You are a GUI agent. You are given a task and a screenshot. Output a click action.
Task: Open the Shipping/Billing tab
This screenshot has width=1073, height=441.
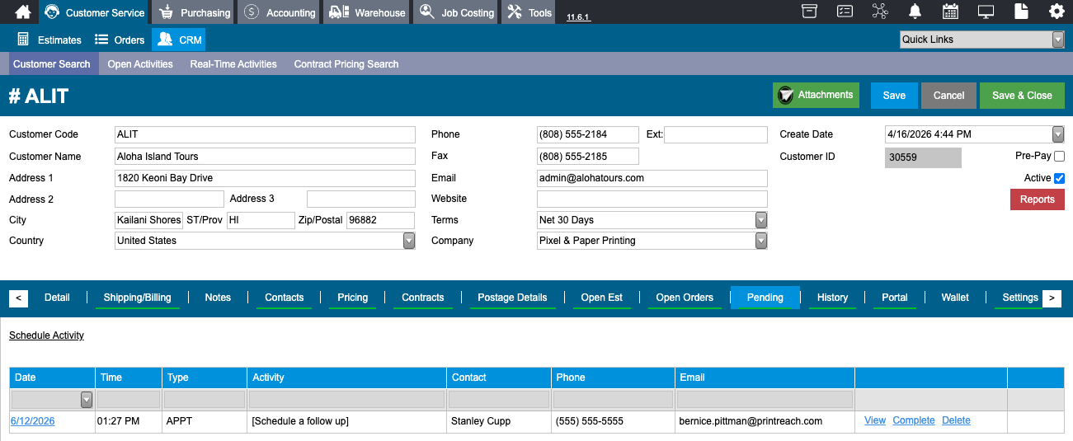[x=138, y=298]
